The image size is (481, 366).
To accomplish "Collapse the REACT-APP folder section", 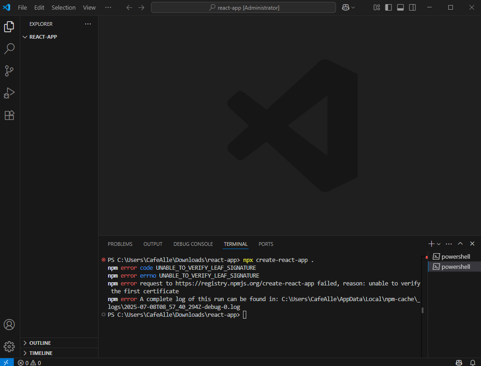I will 59,37.
